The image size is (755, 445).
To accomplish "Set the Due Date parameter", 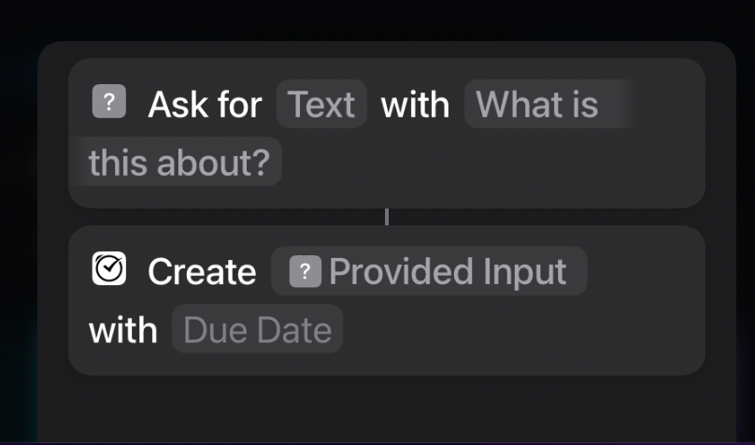I will tap(257, 330).
